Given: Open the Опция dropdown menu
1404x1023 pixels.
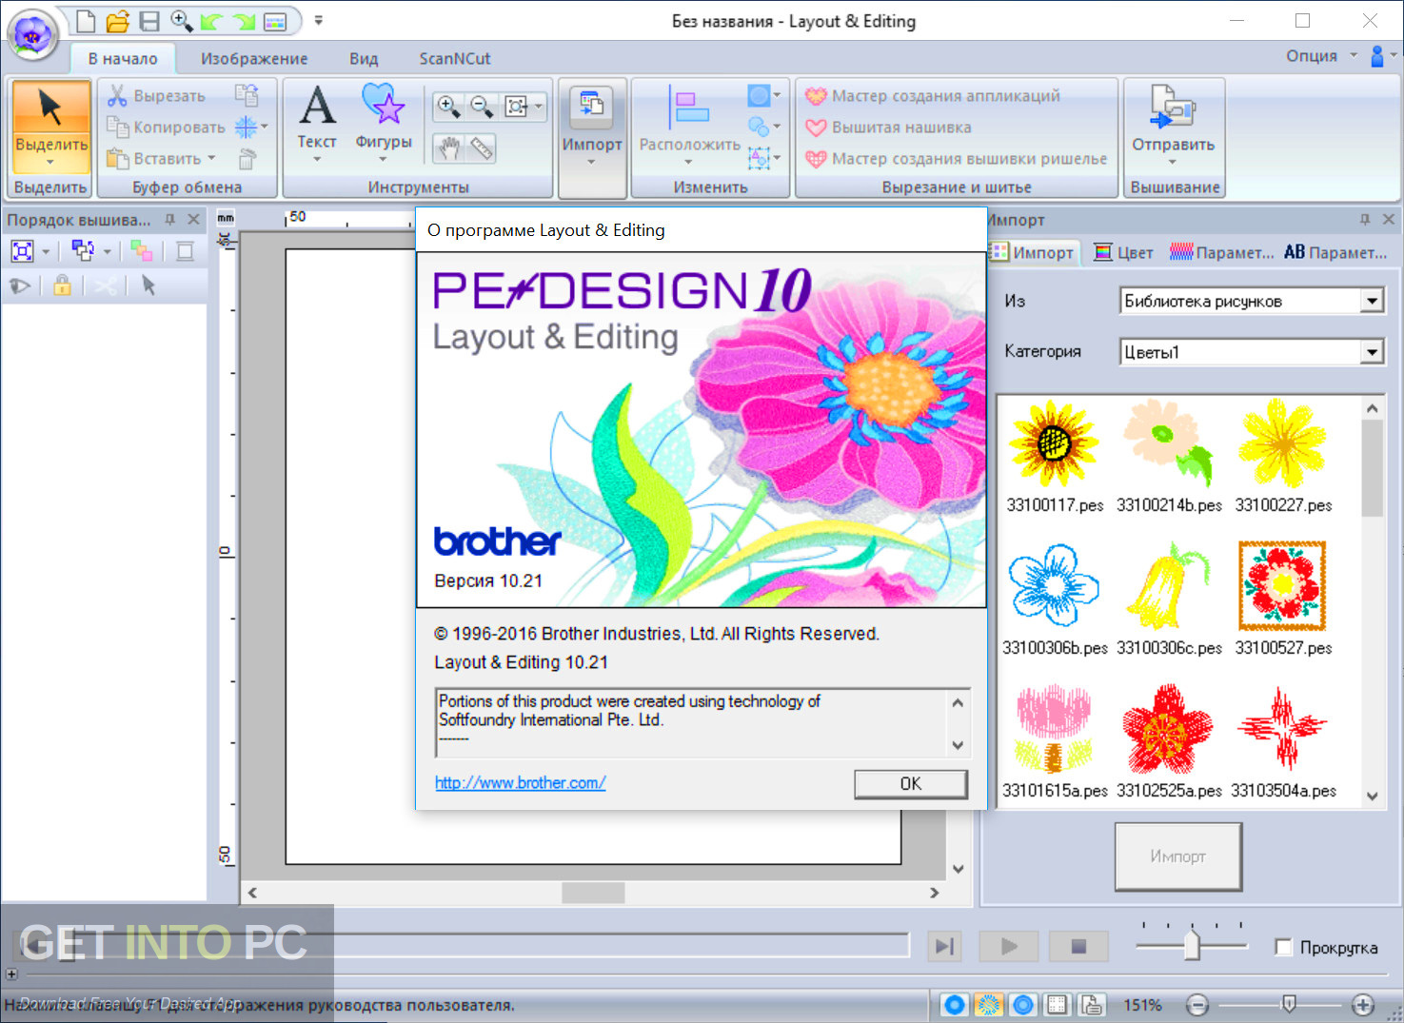Looking at the screenshot, I should 1321,56.
